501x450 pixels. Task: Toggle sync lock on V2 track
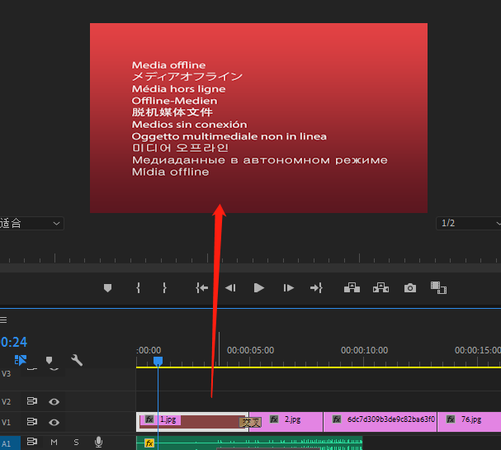(31, 401)
